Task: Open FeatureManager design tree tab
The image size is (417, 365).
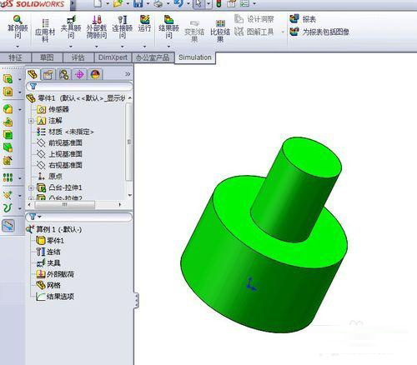Action: [33, 74]
